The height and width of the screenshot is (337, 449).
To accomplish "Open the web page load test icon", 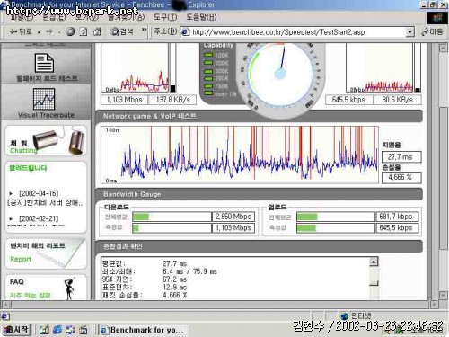I will pyautogui.click(x=45, y=63).
